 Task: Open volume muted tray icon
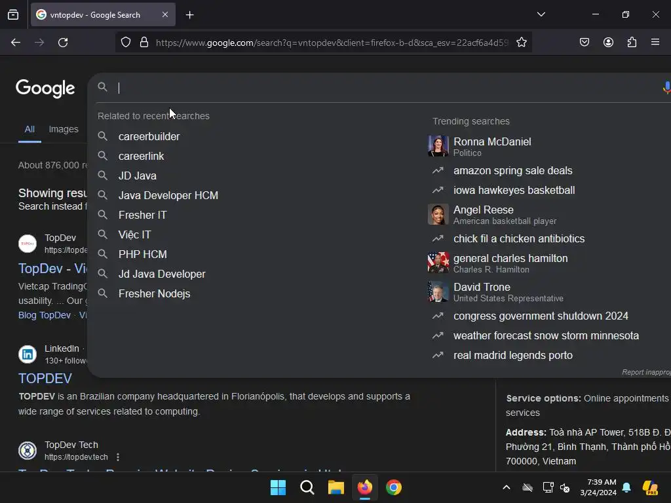tap(565, 487)
